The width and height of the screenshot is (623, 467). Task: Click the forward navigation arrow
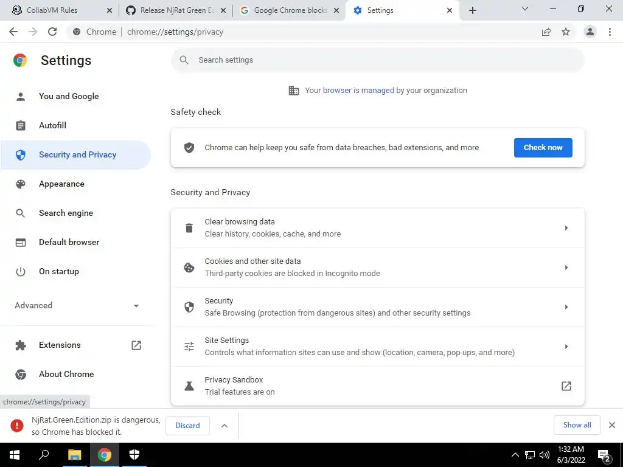pyautogui.click(x=33, y=32)
